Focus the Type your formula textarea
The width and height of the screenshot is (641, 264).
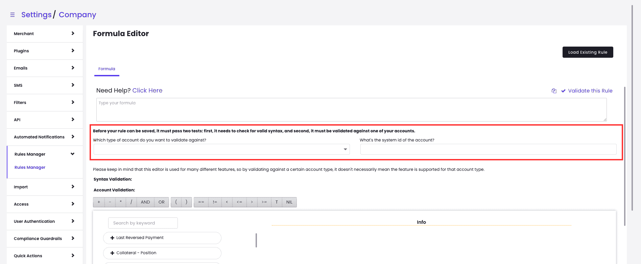352,110
